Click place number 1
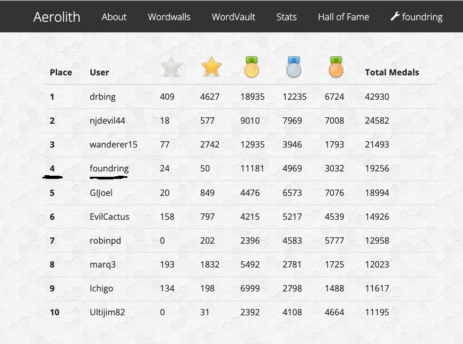The image size is (463, 344). click(52, 97)
